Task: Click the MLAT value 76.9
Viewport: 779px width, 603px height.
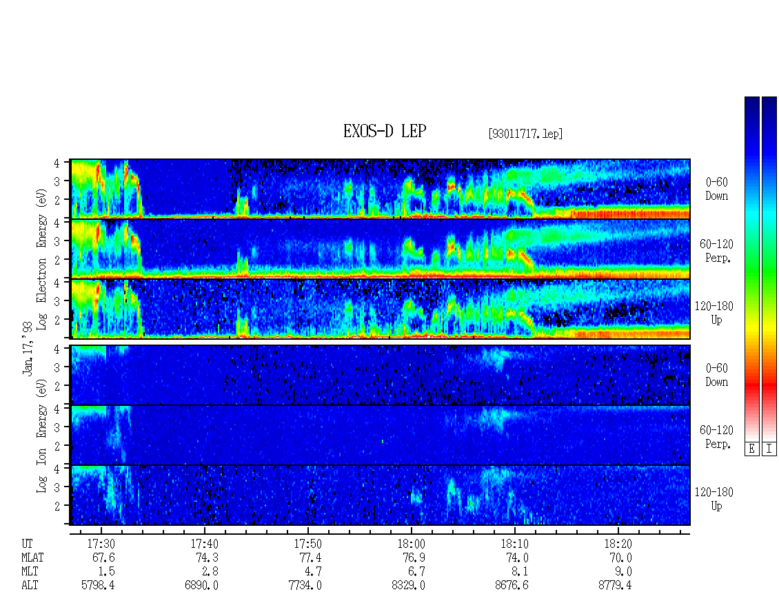Action: pos(414,558)
